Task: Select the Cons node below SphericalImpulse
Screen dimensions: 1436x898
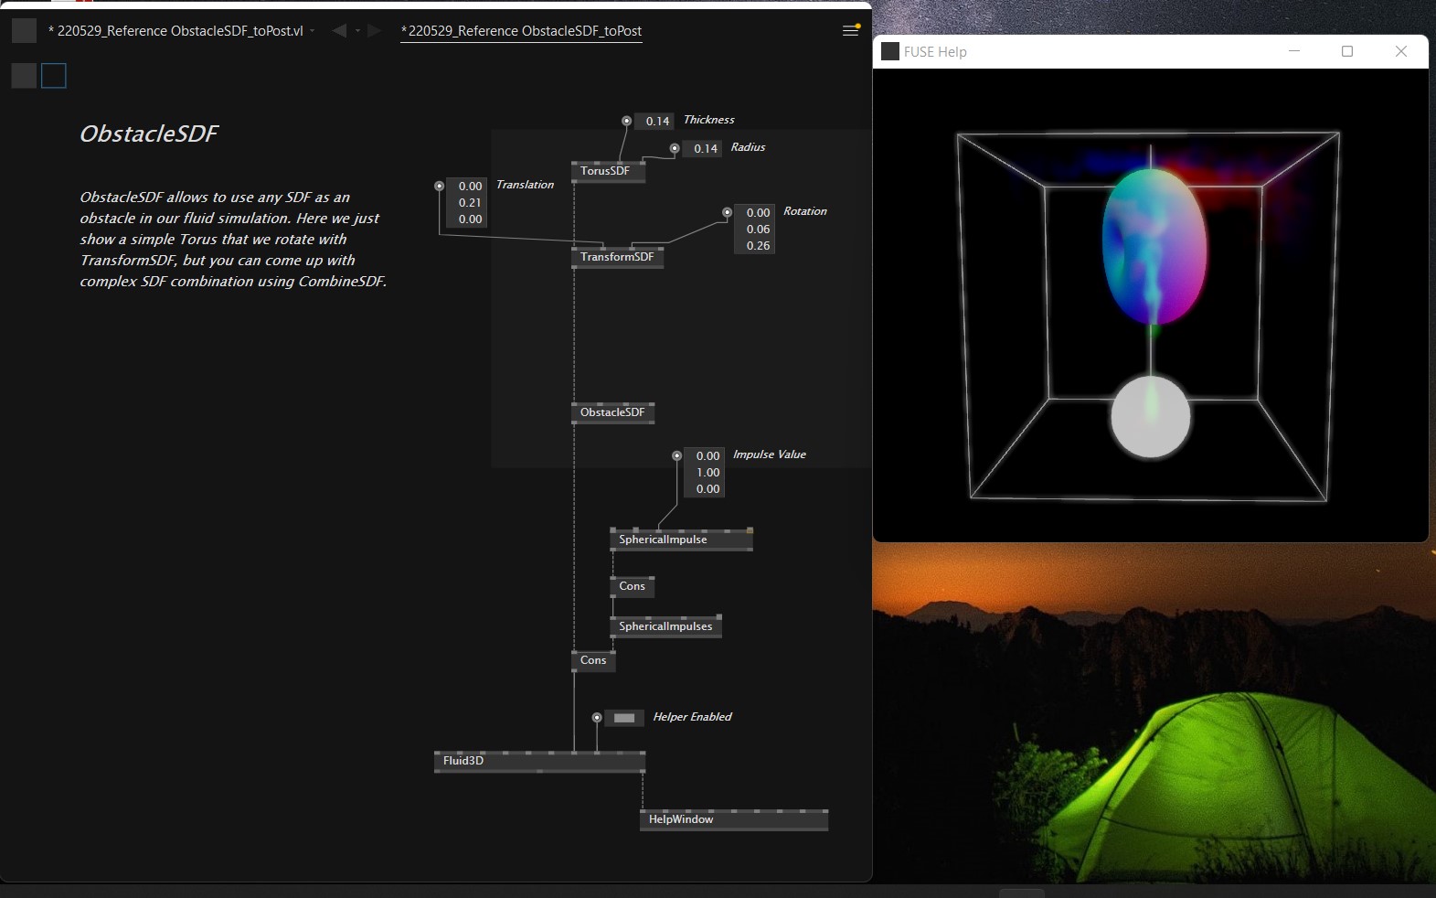Action: [x=633, y=586]
